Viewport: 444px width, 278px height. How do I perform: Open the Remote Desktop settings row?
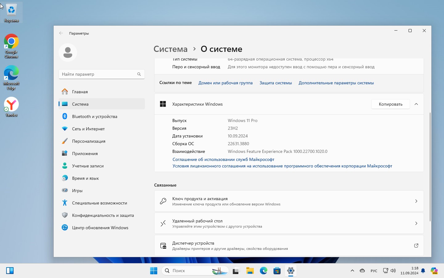click(x=289, y=223)
